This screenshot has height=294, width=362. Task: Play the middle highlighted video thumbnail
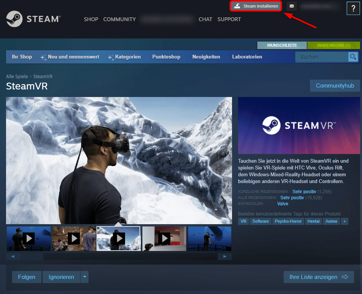119,239
